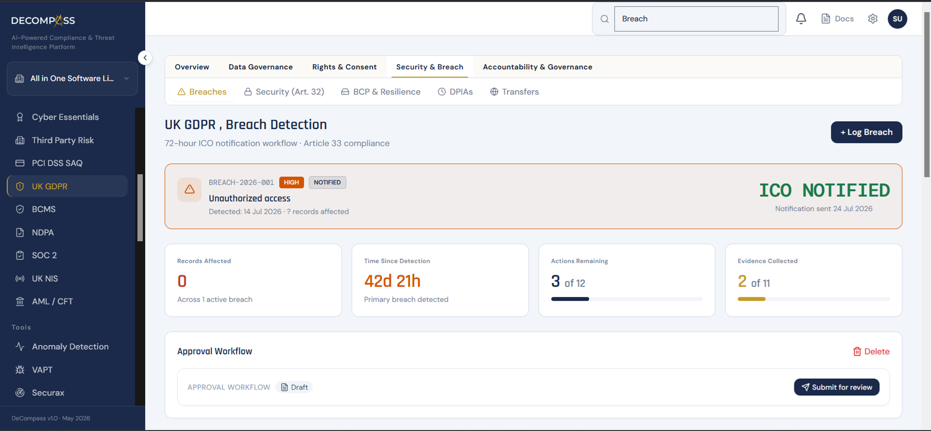Click the UK GDPR shield icon
This screenshot has width=931, height=431.
tap(20, 186)
